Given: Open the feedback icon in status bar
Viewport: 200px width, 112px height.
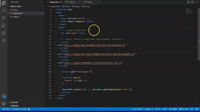Looking at the screenshot, I should pyautogui.click(x=192, y=109).
